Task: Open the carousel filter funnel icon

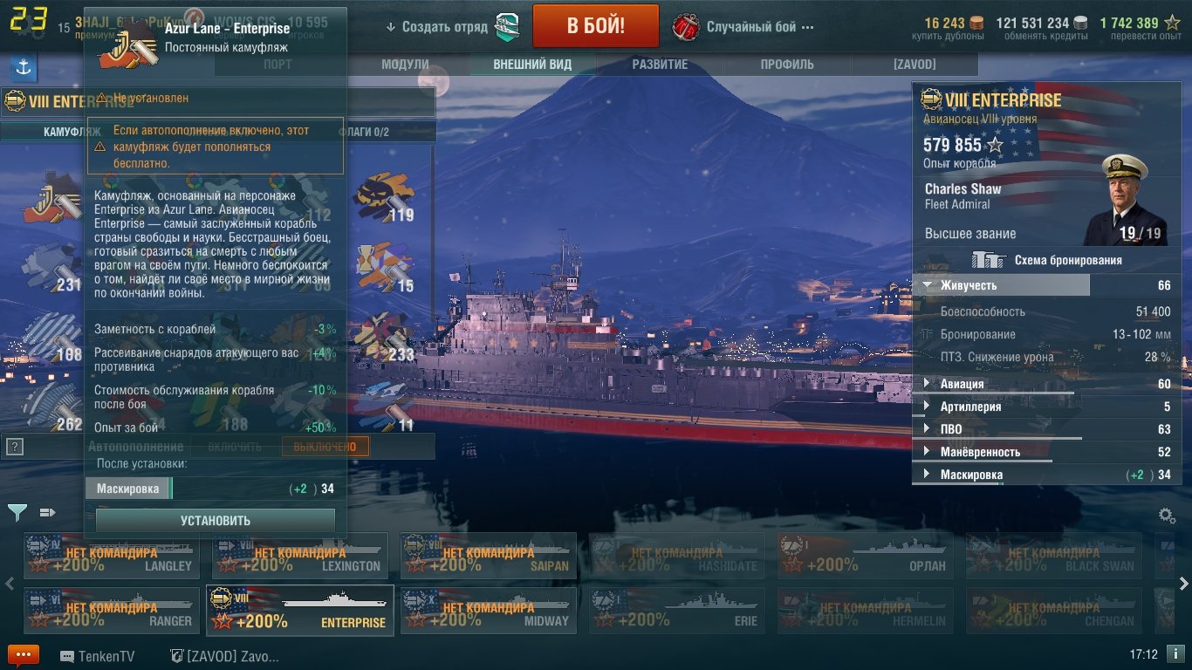Action: 17,512
